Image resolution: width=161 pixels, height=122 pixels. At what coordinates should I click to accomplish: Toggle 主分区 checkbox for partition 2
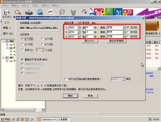pos(128,32)
